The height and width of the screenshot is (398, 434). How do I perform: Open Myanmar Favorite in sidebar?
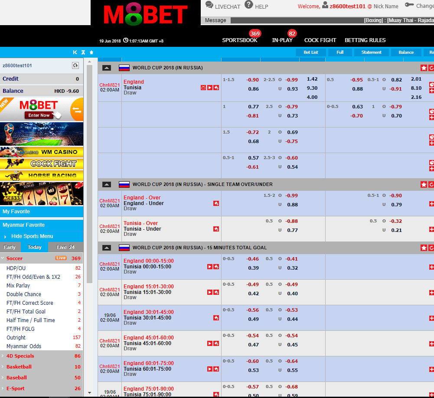click(42, 225)
